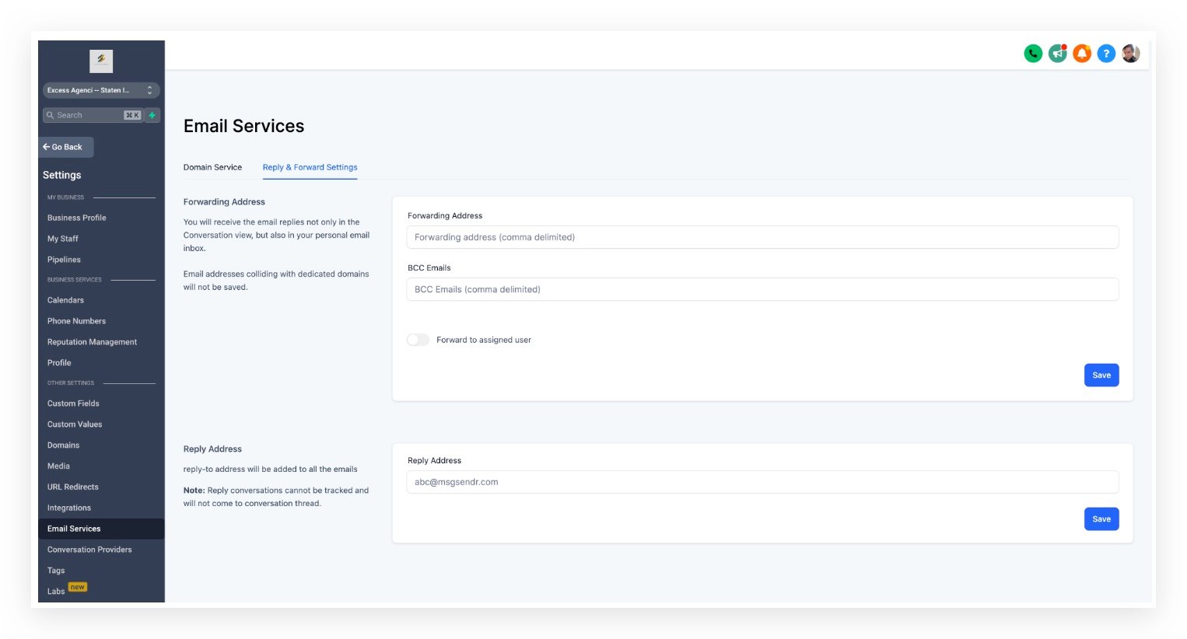Click the Reply Address input field
1187x639 pixels.
click(762, 482)
